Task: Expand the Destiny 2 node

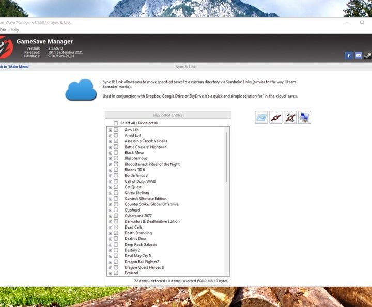Action: pyautogui.click(x=111, y=251)
